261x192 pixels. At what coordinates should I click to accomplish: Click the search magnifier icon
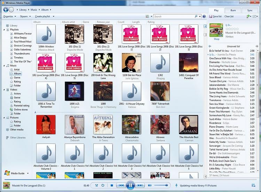196,16
